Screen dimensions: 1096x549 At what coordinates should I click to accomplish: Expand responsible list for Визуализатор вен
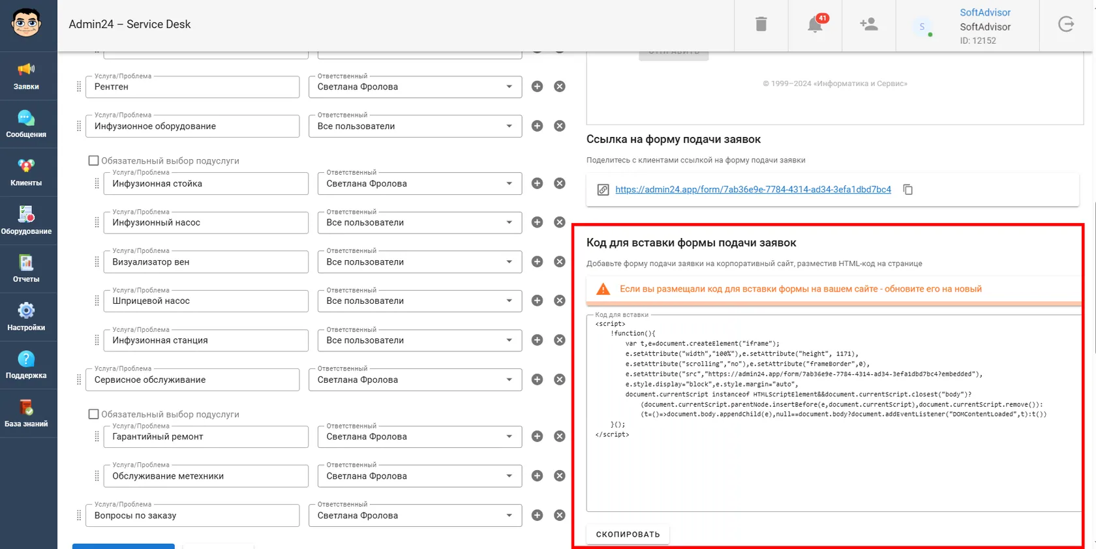(419, 261)
